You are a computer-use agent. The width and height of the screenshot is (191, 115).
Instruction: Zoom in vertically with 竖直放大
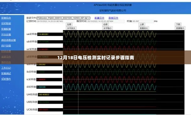pyautogui.click(x=144, y=28)
